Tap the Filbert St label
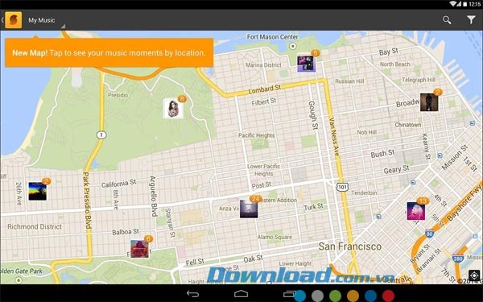Screen dimensions: 483x302 click(x=264, y=101)
